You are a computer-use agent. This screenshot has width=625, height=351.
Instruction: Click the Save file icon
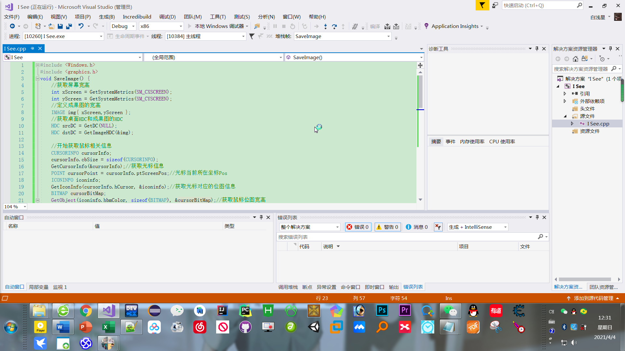60,26
